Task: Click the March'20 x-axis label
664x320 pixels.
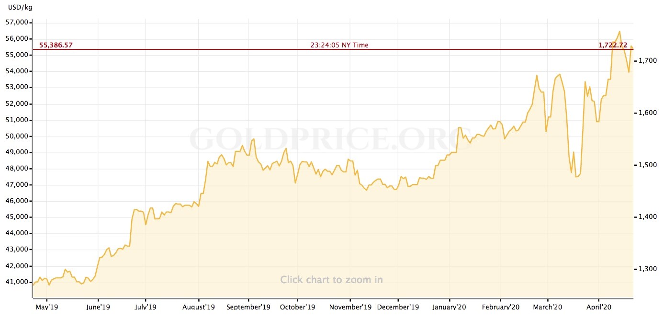Action: (x=548, y=307)
